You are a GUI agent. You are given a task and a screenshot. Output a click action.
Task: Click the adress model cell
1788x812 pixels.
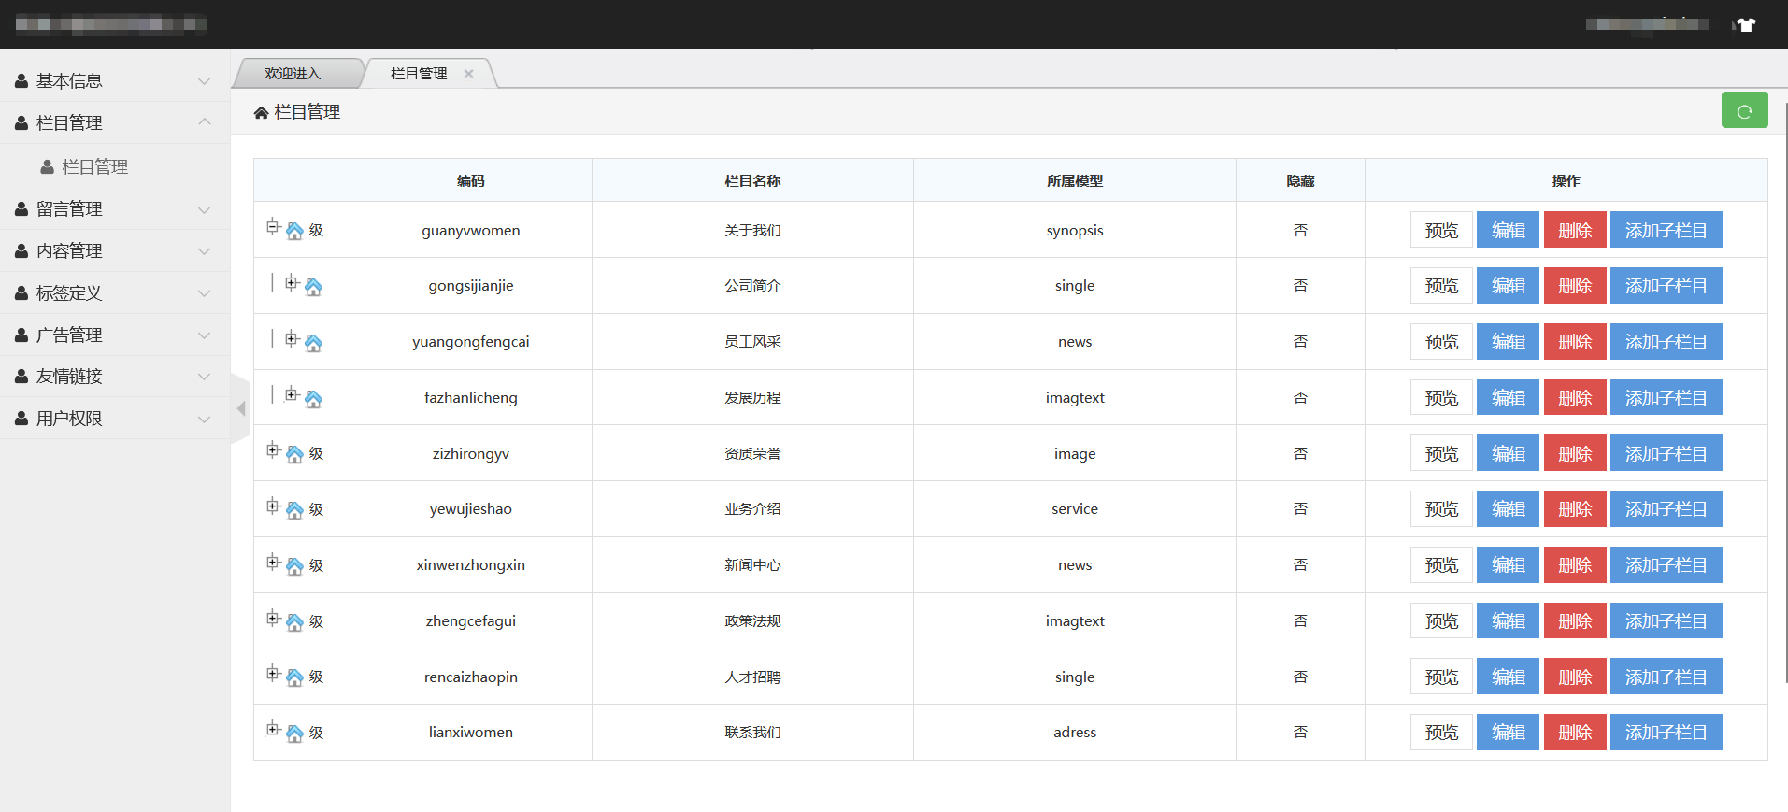(1075, 733)
